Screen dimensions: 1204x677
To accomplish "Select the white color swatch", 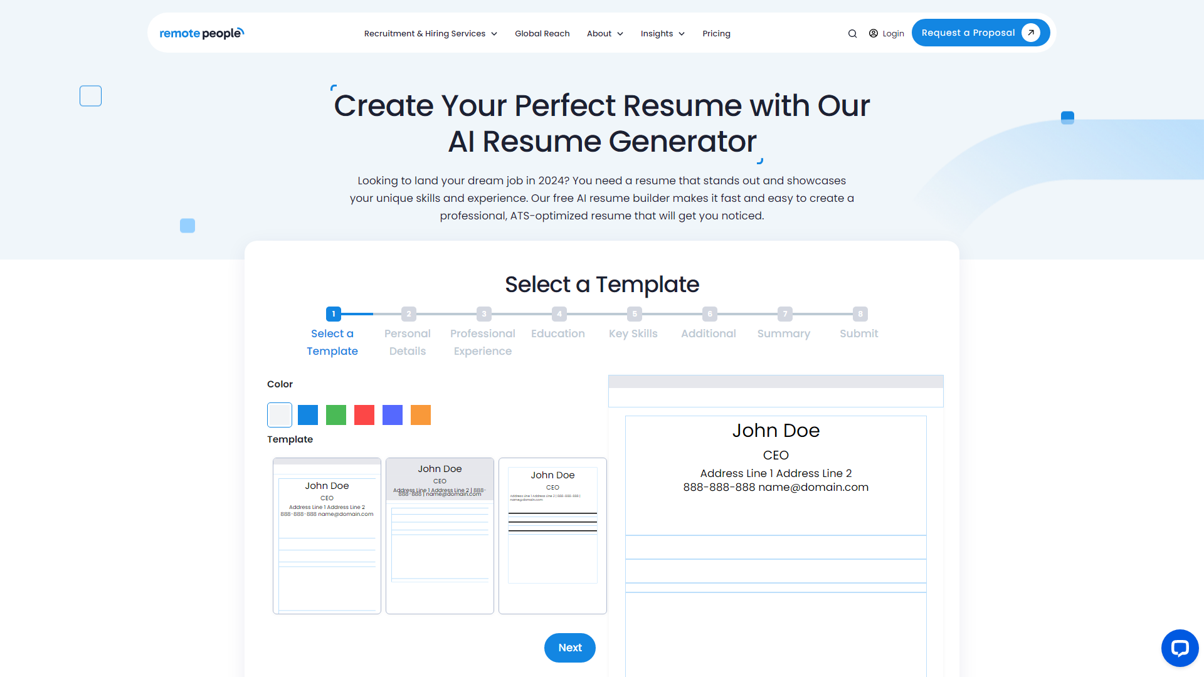I will click(x=278, y=414).
